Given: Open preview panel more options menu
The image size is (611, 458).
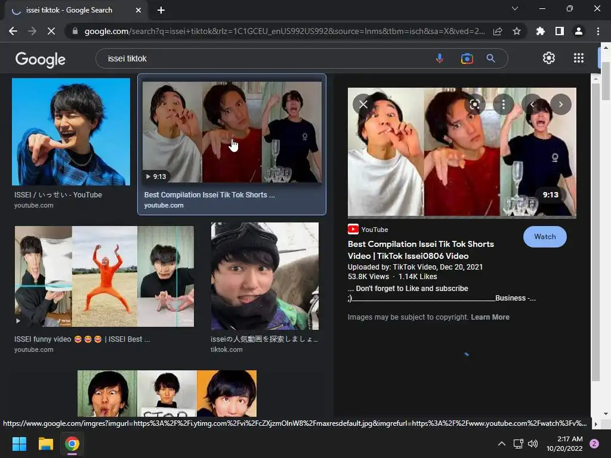Looking at the screenshot, I should pyautogui.click(x=504, y=104).
